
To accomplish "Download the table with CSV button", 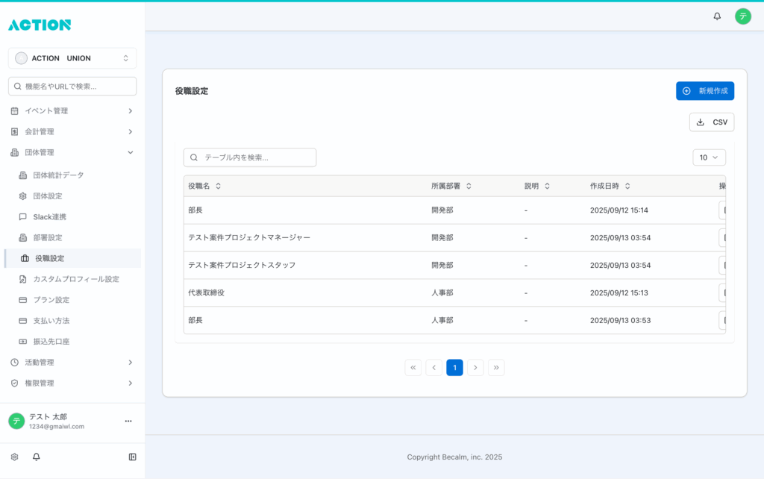I will tap(711, 122).
